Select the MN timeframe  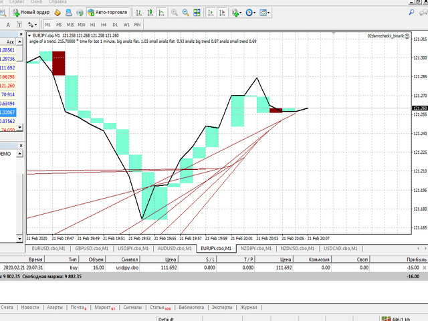[137, 25]
